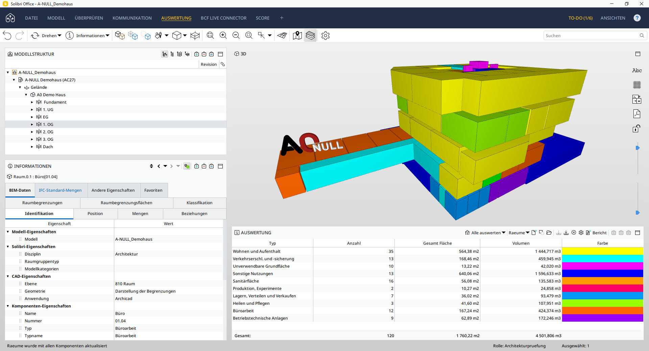Click the ANSICHTEN button
Screen dimensions: 649x351
(x=613, y=18)
